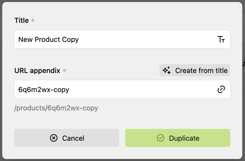The image size is (245, 161).
Task: Click the "New Product Copy" title text
Action: pyautogui.click(x=48, y=39)
